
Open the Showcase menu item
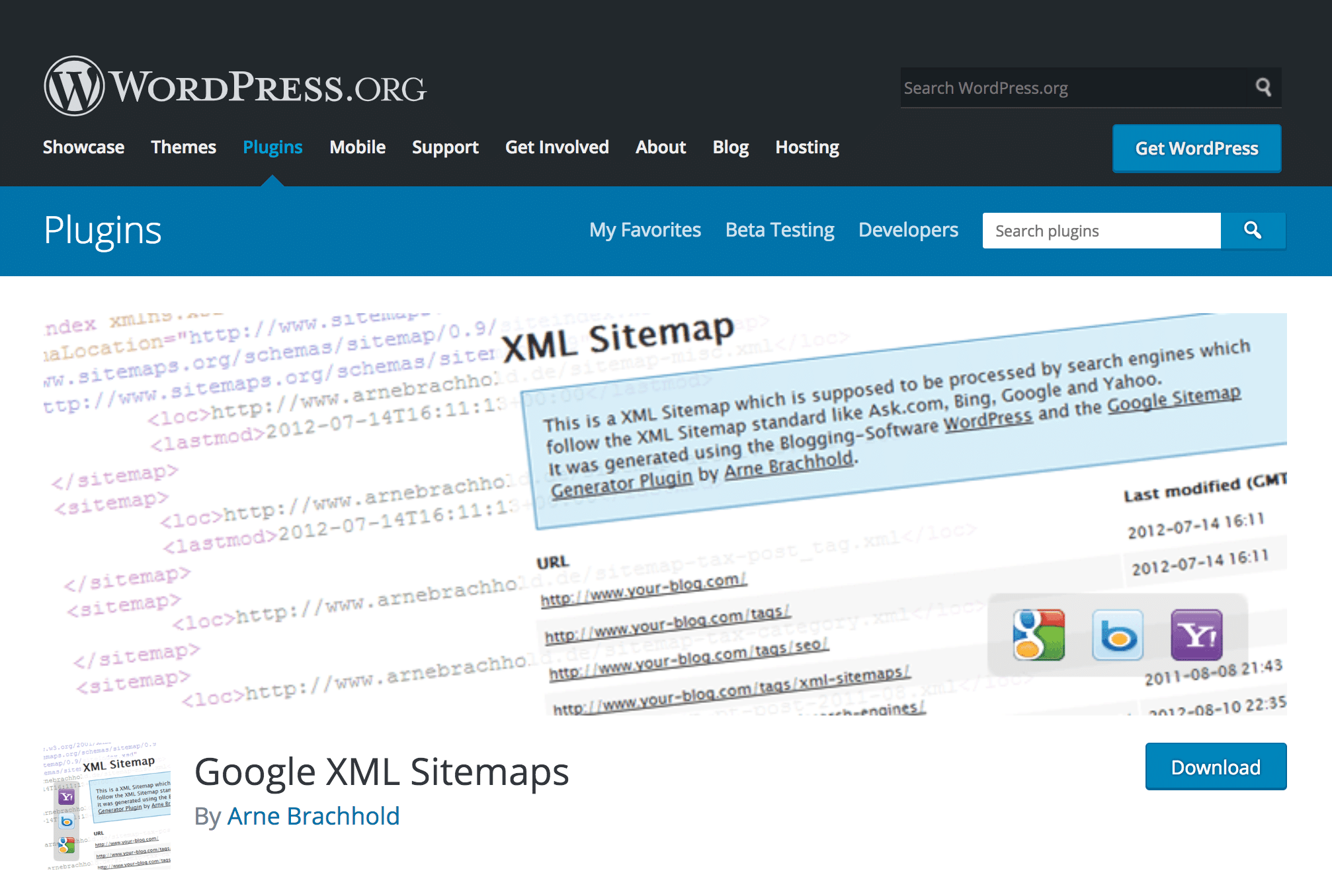[83, 147]
